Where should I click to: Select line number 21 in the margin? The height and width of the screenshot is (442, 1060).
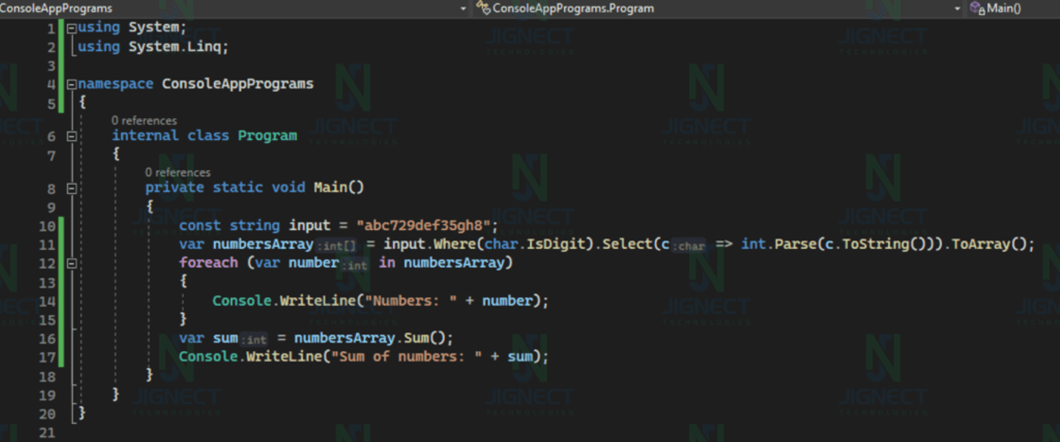47,433
